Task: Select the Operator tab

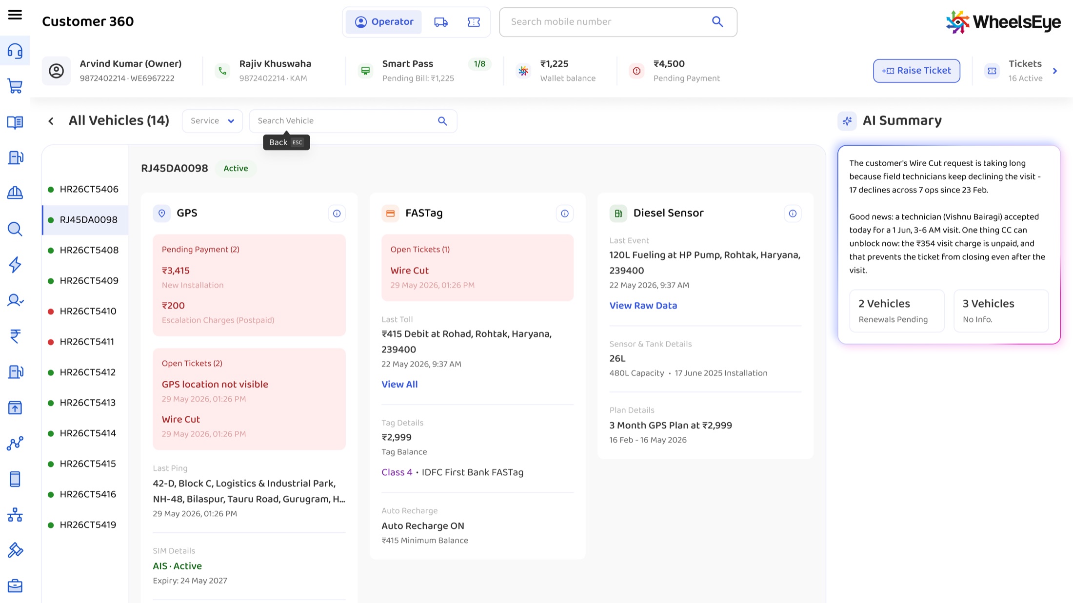Action: point(384,22)
